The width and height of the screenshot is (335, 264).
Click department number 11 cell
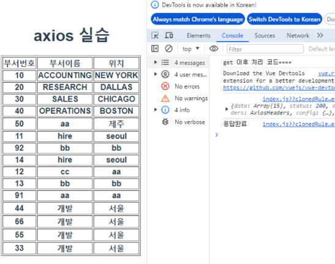click(19, 136)
